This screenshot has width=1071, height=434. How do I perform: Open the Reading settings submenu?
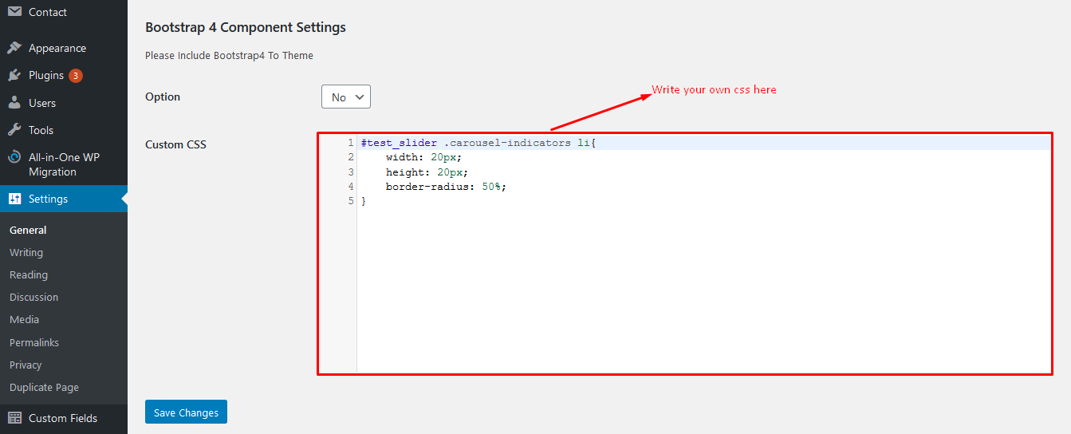coord(29,274)
